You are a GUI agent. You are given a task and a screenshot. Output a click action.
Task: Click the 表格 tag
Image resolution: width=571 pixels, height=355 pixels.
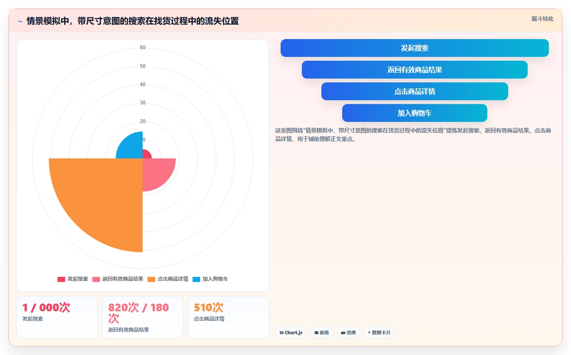321,332
